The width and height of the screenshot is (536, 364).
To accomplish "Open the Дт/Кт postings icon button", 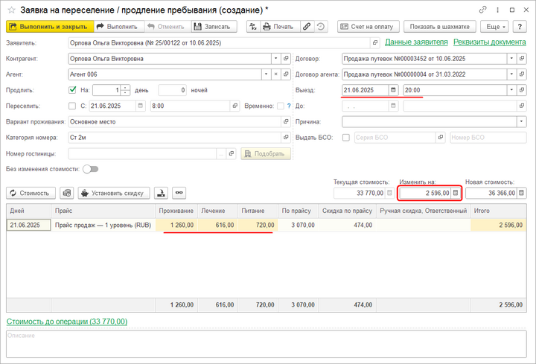I will coord(252,26).
